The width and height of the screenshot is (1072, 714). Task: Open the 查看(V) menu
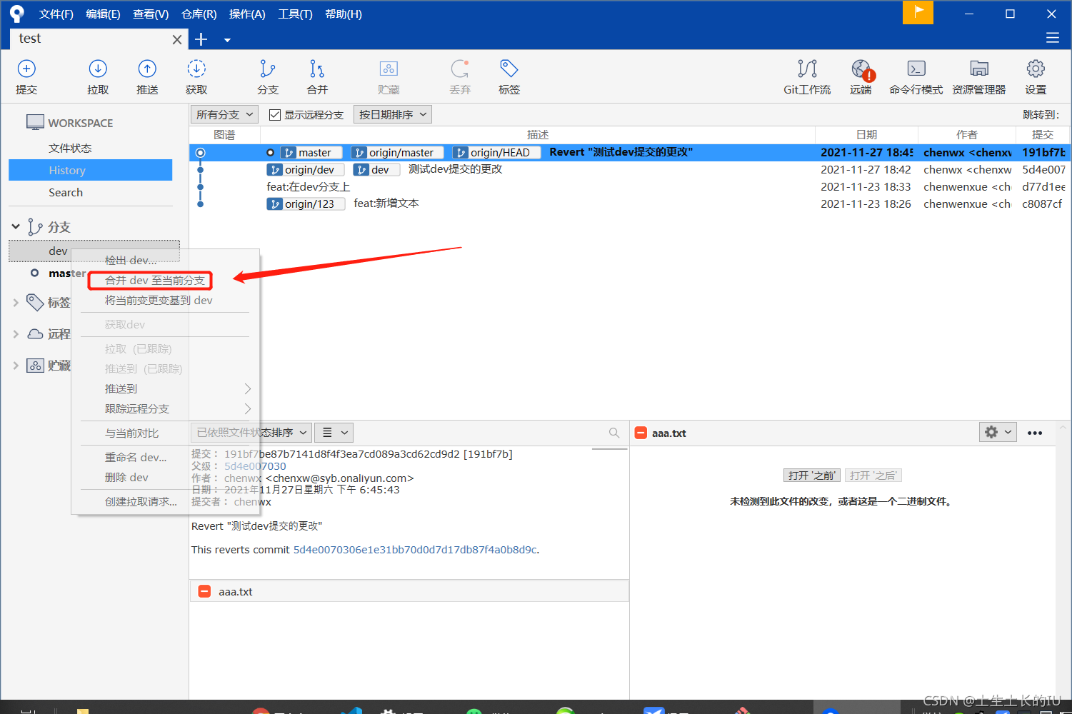151,14
